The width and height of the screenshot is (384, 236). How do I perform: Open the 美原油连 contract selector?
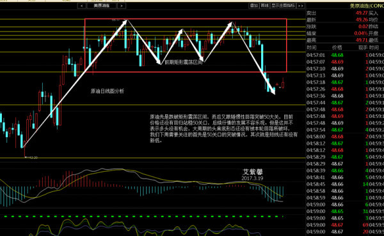point(102,6)
